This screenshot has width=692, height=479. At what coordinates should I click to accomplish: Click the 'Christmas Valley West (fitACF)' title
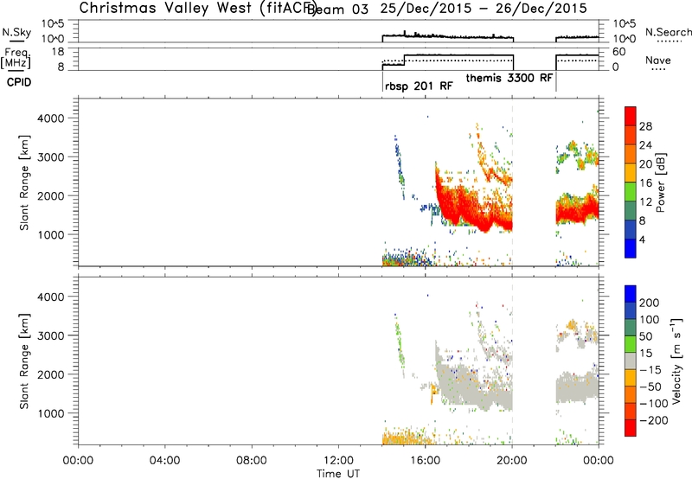coord(197,8)
